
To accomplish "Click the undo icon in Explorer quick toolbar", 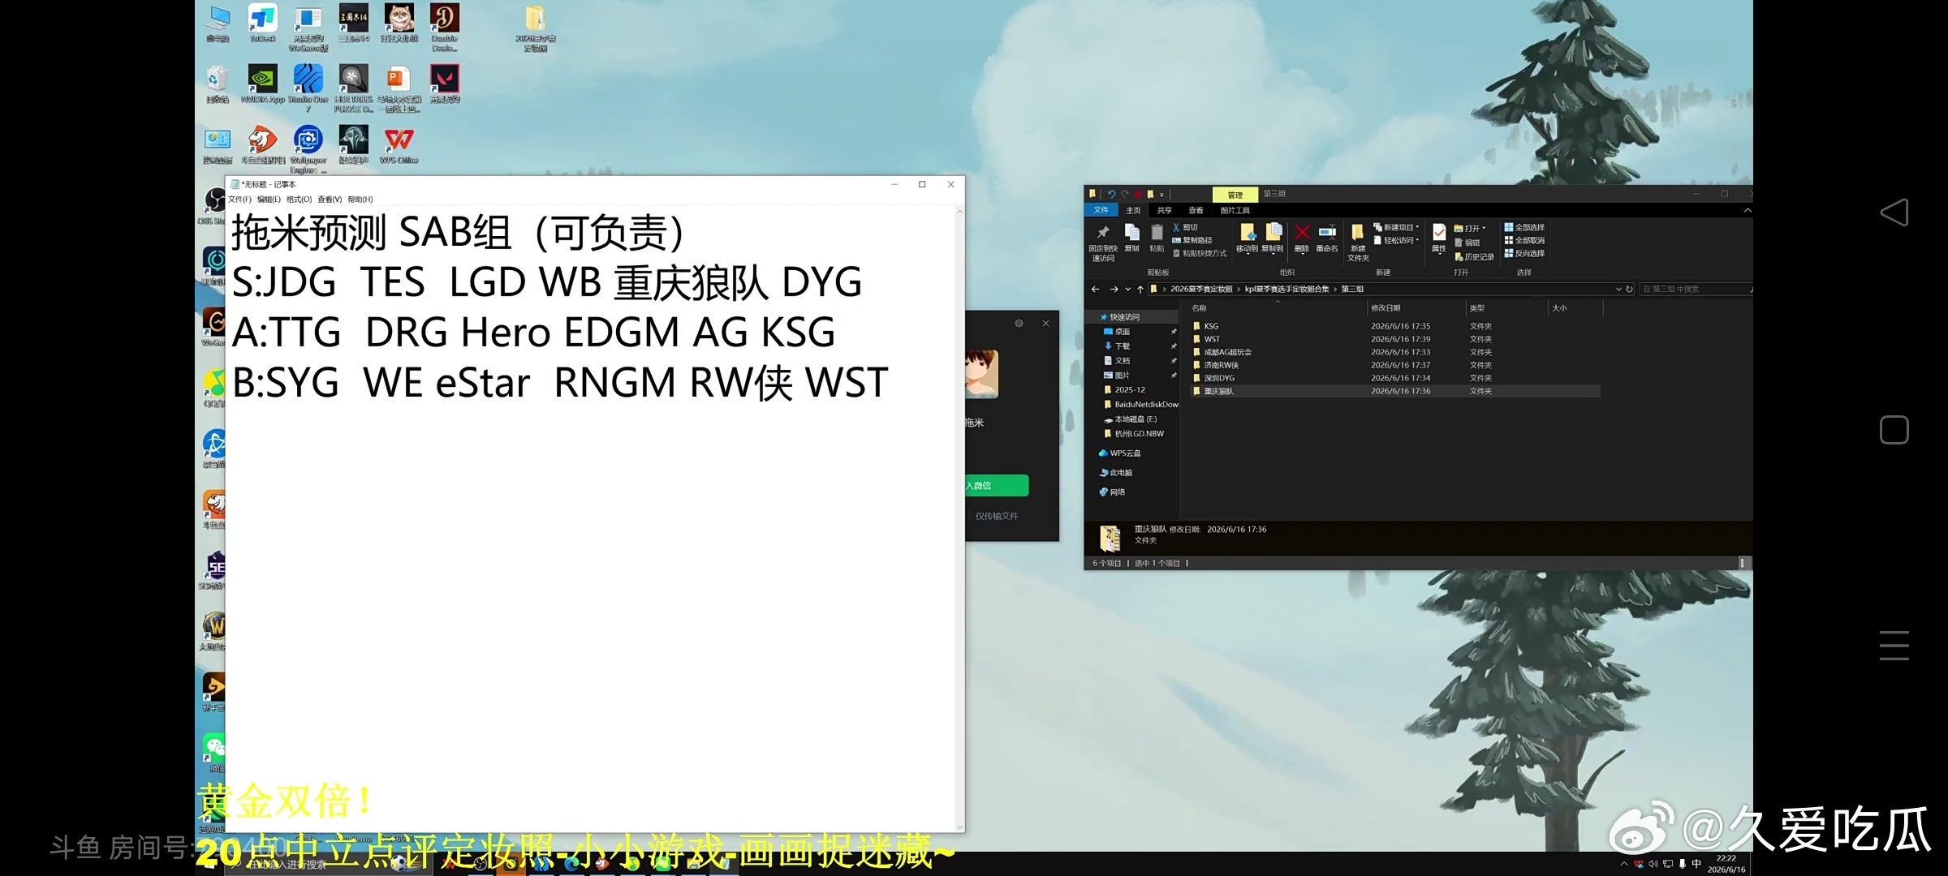I will click(1110, 194).
